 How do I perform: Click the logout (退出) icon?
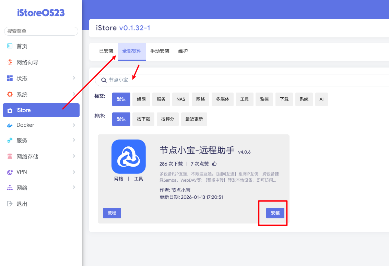tap(10, 204)
